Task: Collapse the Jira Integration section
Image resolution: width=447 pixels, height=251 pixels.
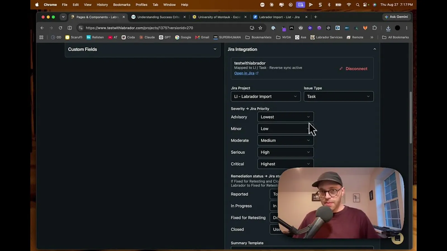Action: pyautogui.click(x=375, y=49)
